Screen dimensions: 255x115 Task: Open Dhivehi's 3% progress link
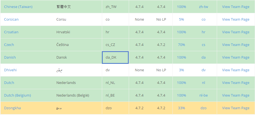pos(182,70)
